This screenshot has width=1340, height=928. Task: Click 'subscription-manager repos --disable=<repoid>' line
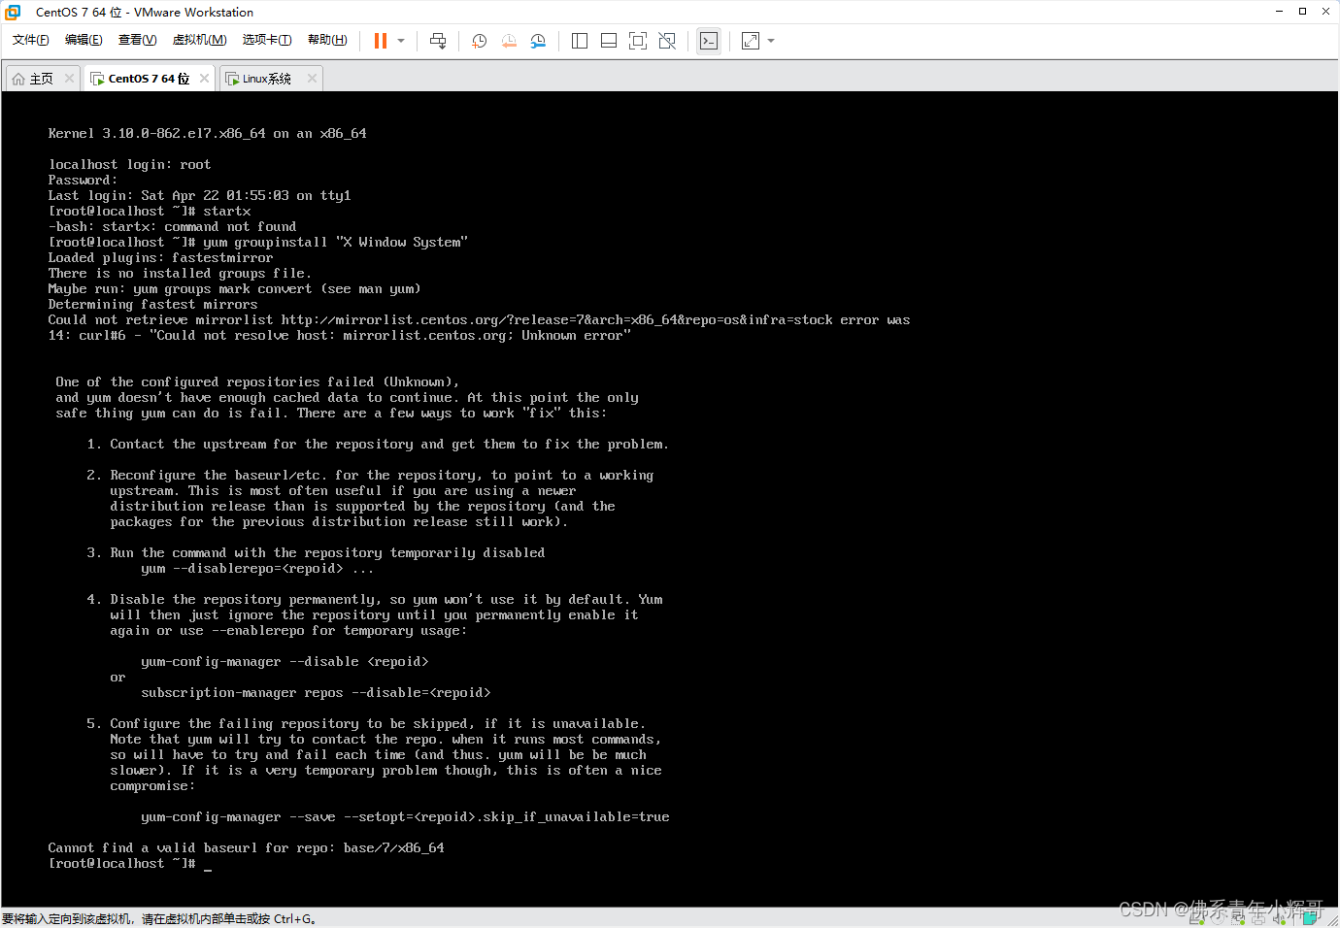tap(316, 693)
